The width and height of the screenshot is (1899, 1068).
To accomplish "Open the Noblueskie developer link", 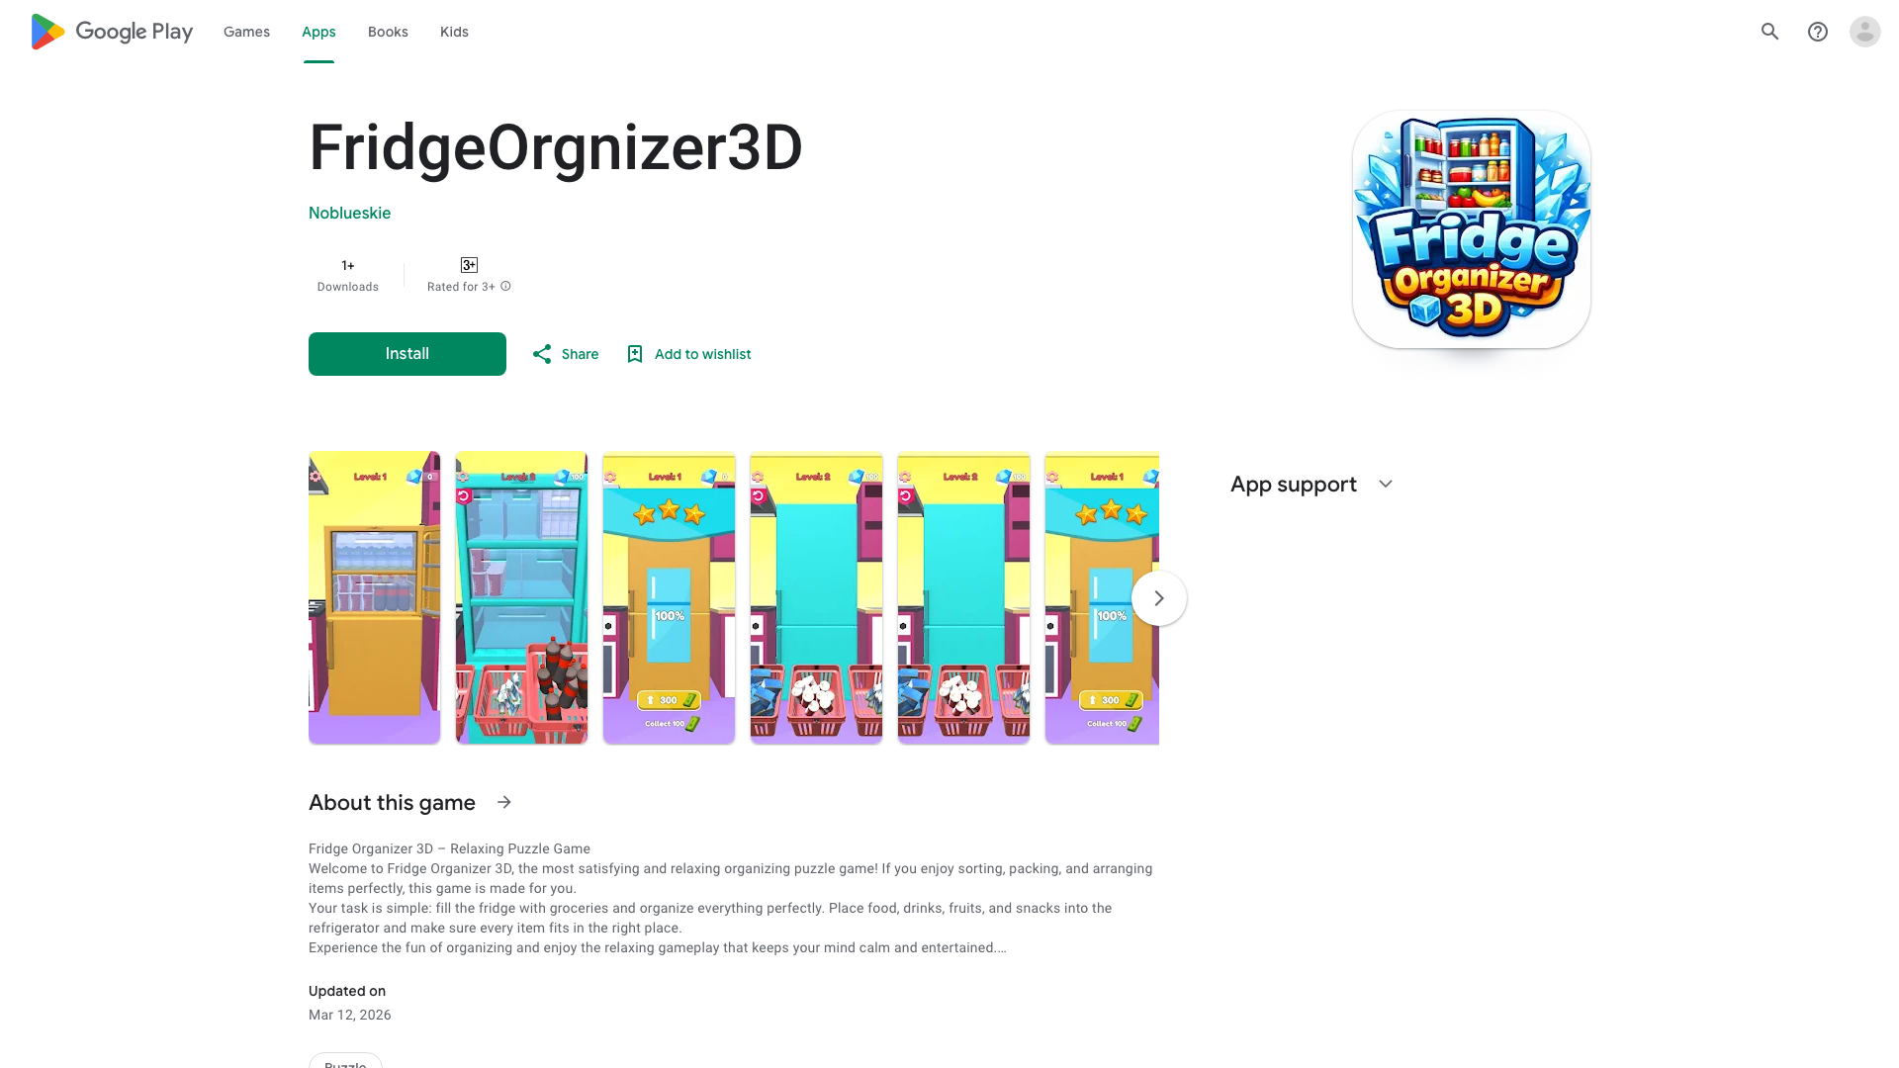I will coord(350,214).
